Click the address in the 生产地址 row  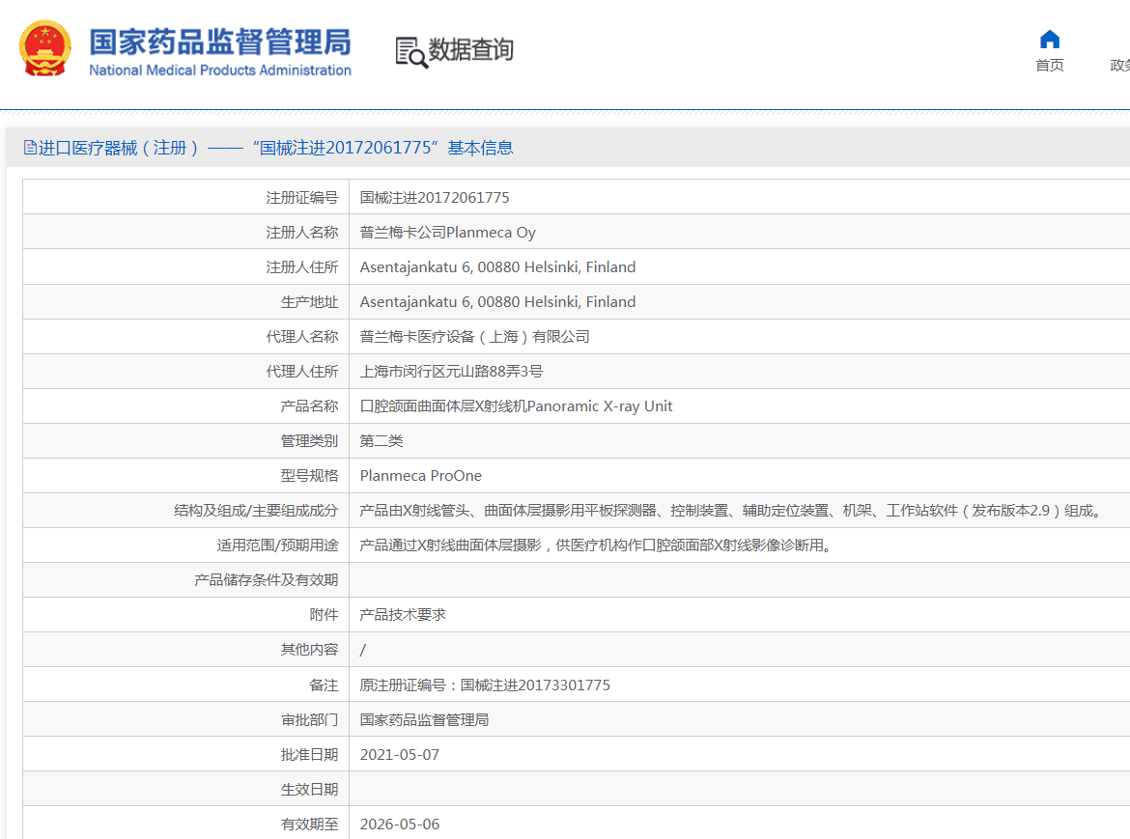pos(497,302)
